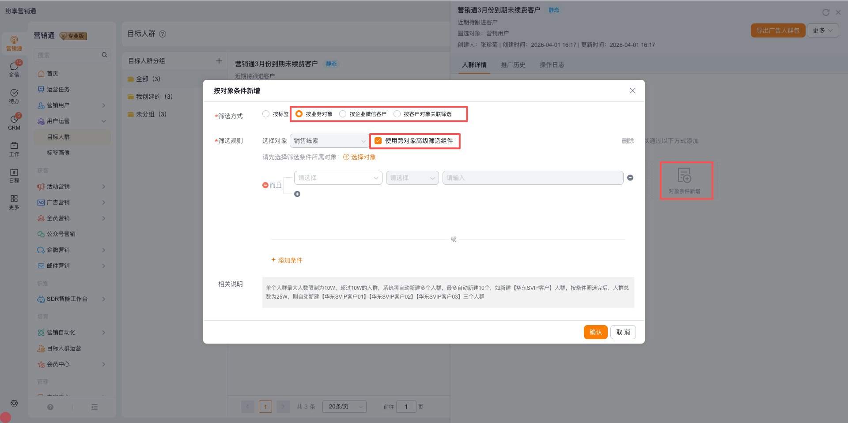This screenshot has height=423, width=848.
Task: Click 导出广告人群包 button
Action: [x=778, y=30]
